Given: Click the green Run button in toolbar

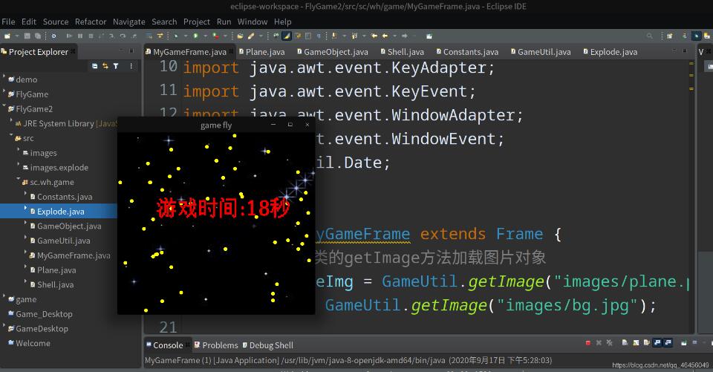Looking at the screenshot, I should tap(195, 36).
